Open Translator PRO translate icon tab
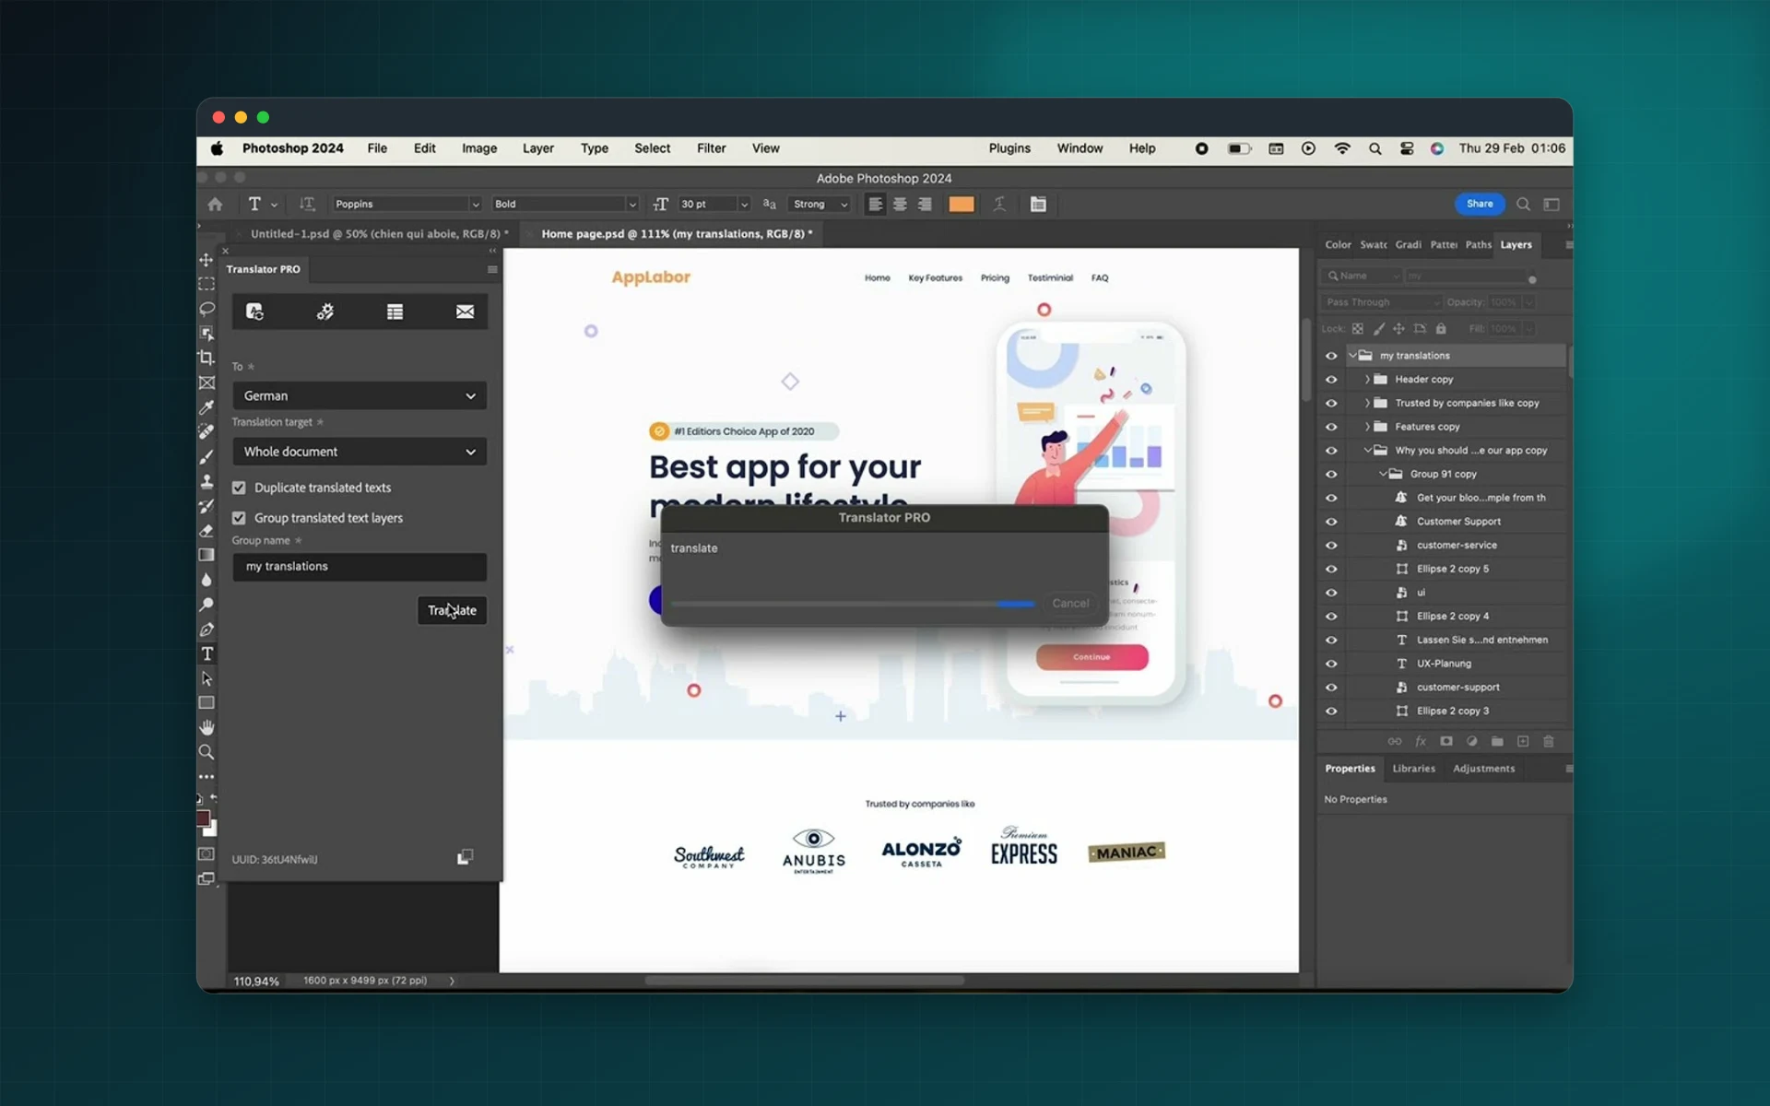1770x1106 pixels. pyautogui.click(x=255, y=312)
